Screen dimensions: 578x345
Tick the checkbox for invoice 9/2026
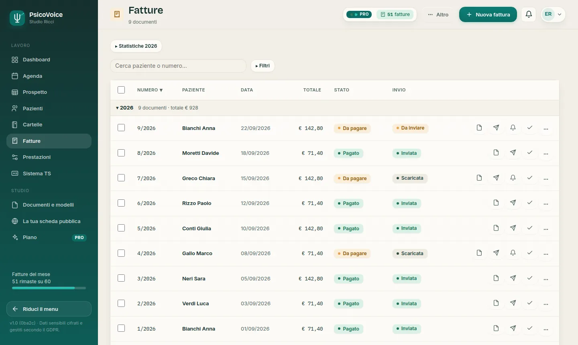[x=121, y=128]
